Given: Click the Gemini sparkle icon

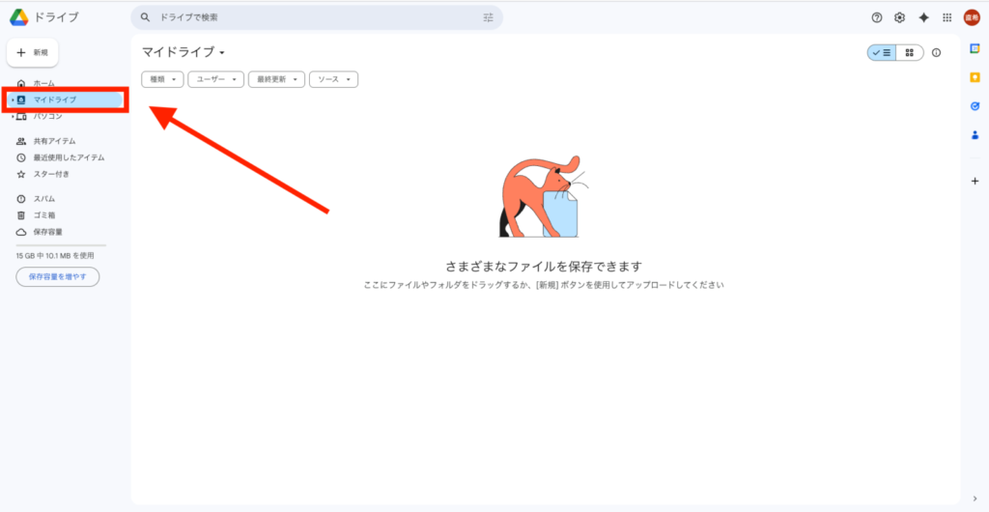Looking at the screenshot, I should [x=923, y=17].
